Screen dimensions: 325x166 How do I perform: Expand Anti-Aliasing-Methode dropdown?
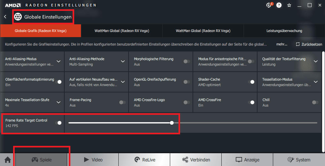click(x=123, y=61)
